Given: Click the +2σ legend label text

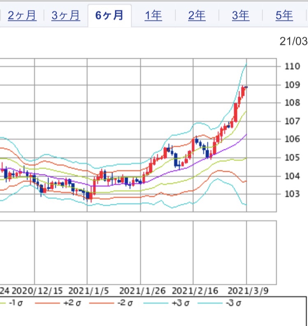Looking at the screenshot, I should coord(72,303).
